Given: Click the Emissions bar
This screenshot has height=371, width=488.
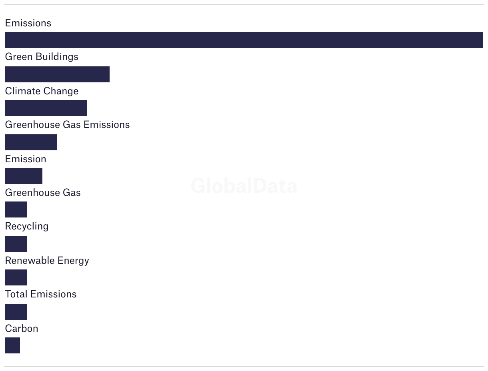Looking at the screenshot, I should [244, 40].
